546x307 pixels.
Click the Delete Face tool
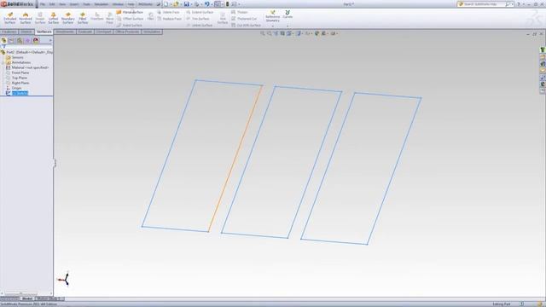tap(168, 12)
